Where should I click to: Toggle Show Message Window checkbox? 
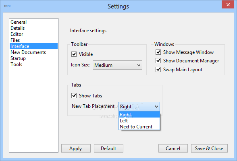pyautogui.click(x=158, y=52)
